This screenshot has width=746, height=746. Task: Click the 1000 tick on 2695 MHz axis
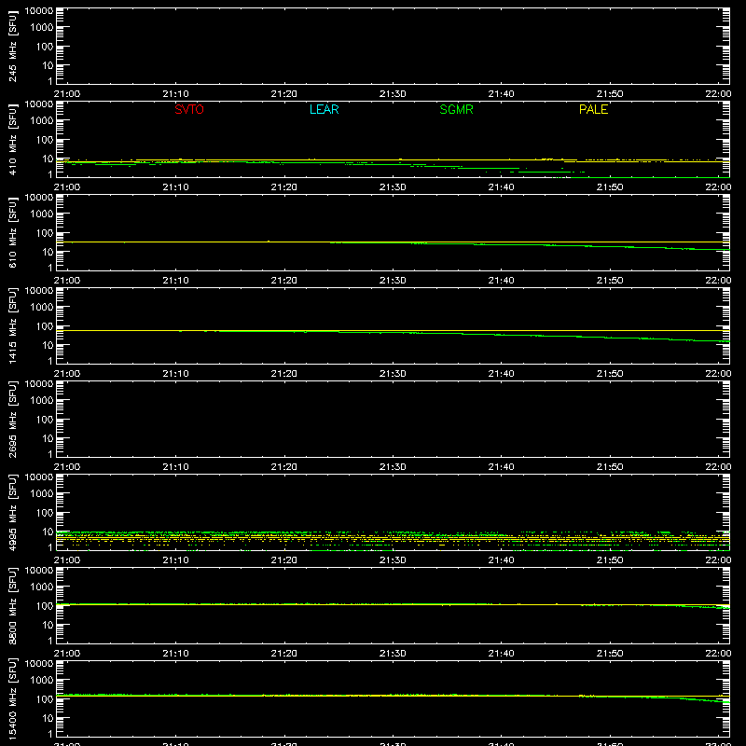42,401
